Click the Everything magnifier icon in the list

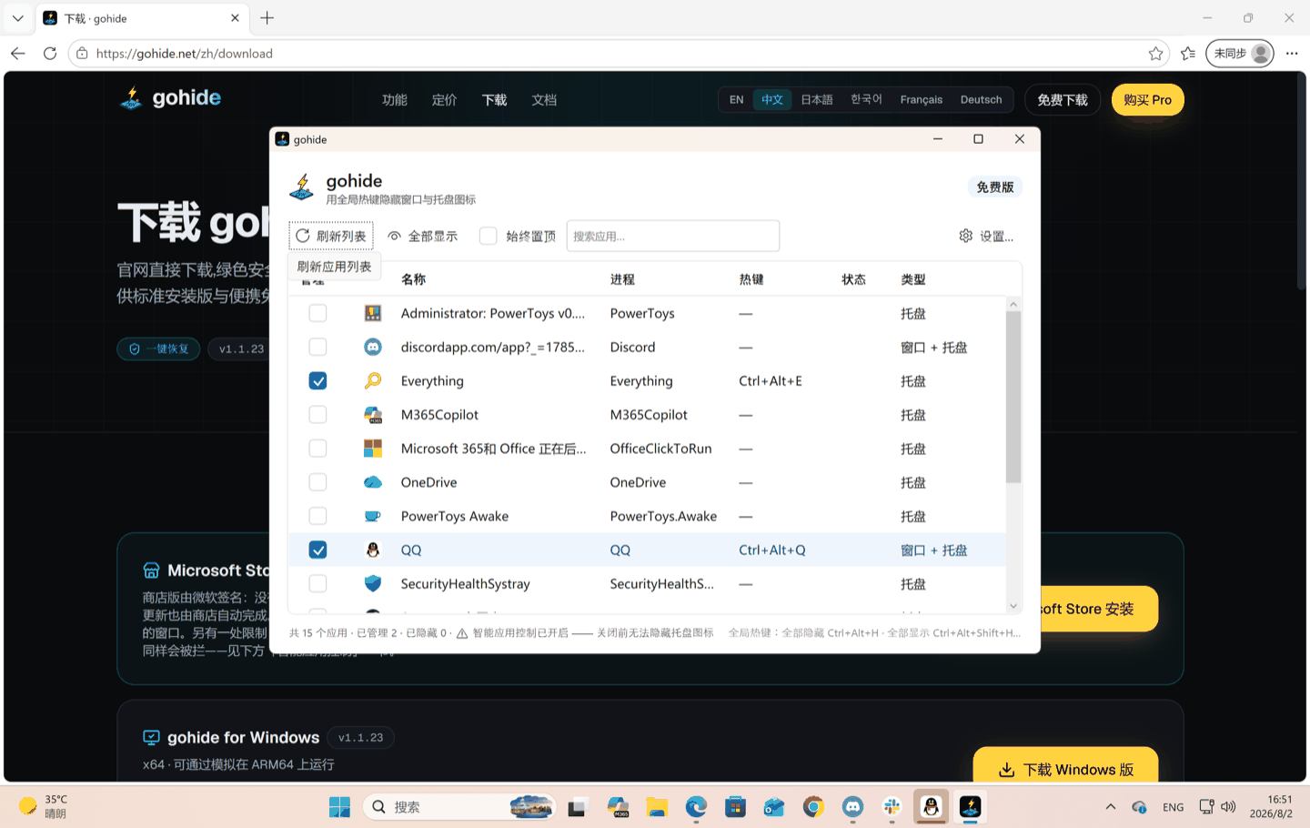tap(372, 380)
